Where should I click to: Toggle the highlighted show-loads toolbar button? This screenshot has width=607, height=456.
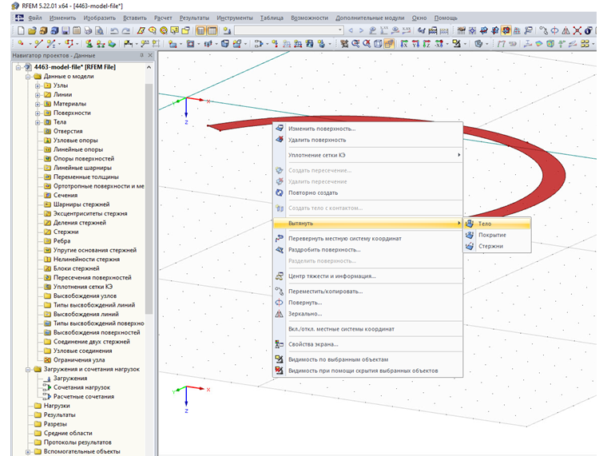coord(506,30)
